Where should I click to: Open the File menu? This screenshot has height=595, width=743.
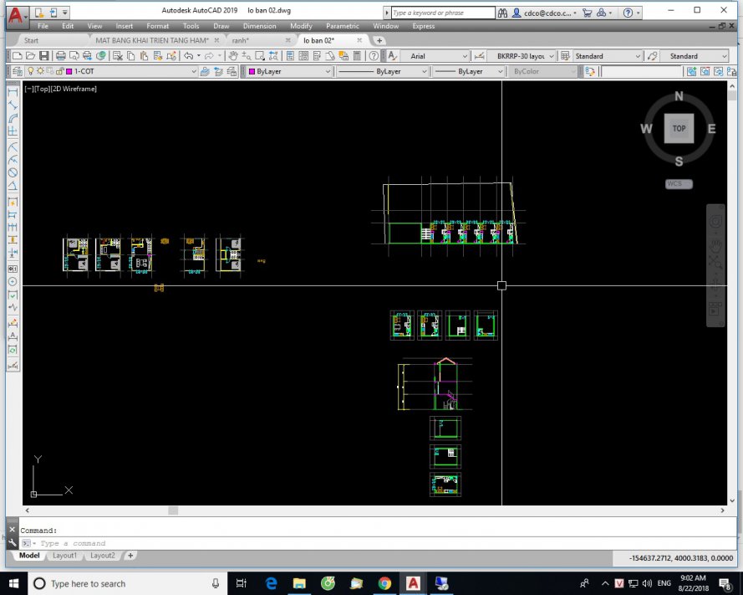43,26
